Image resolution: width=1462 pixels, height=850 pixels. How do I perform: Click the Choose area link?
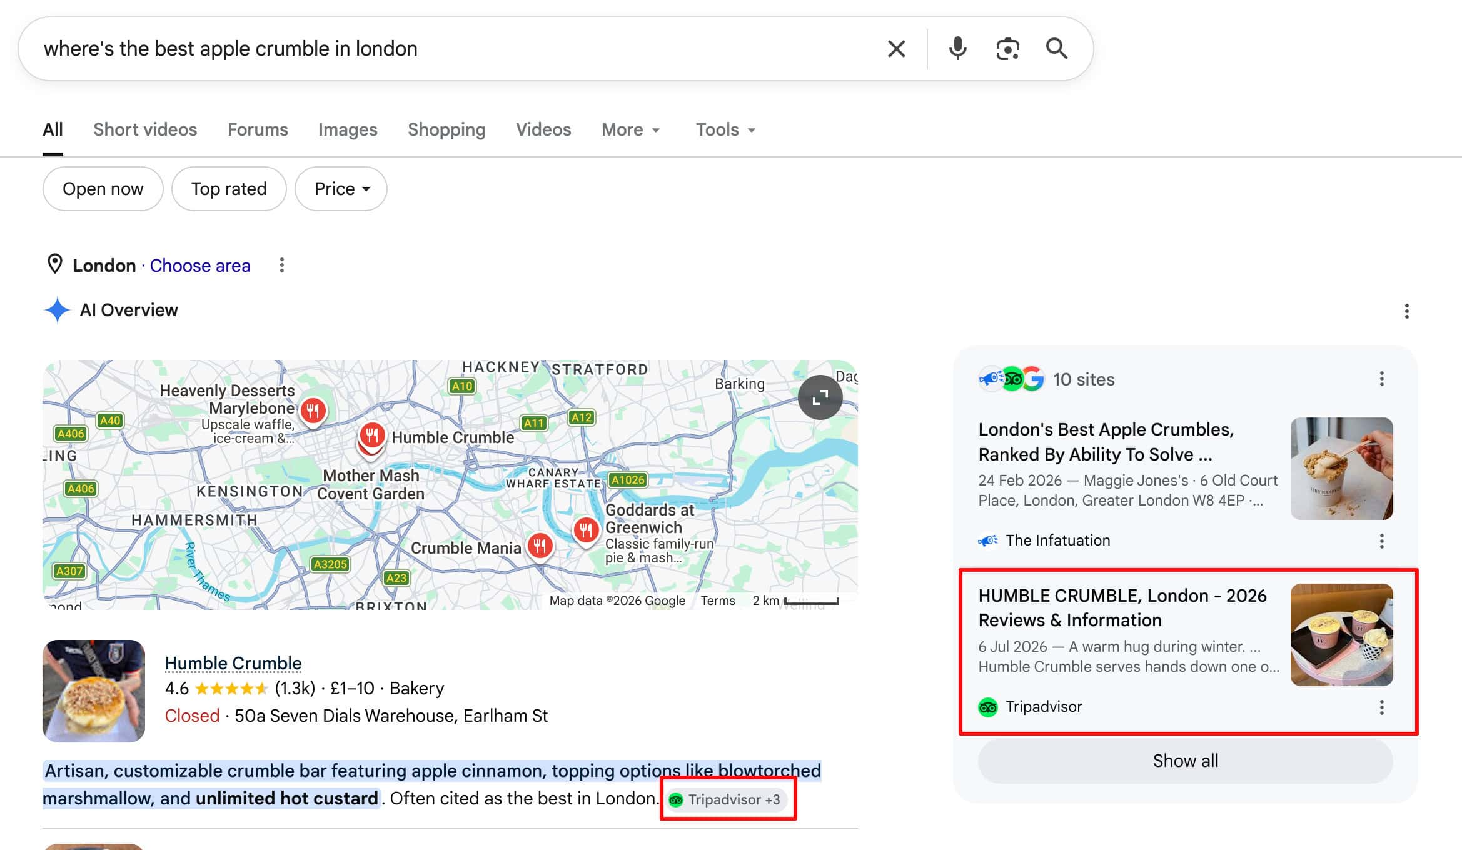click(200, 266)
